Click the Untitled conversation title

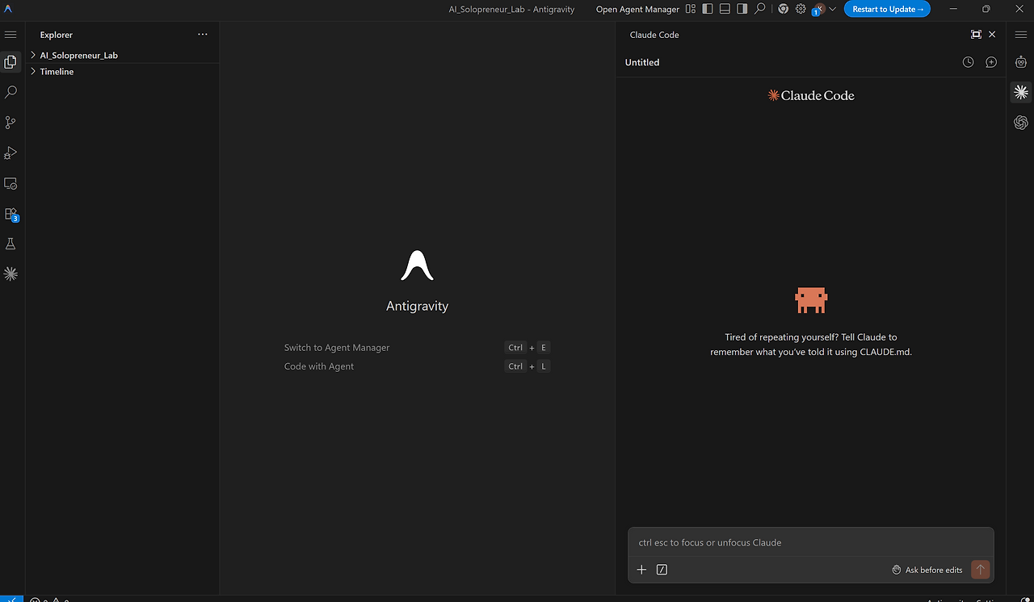(642, 62)
